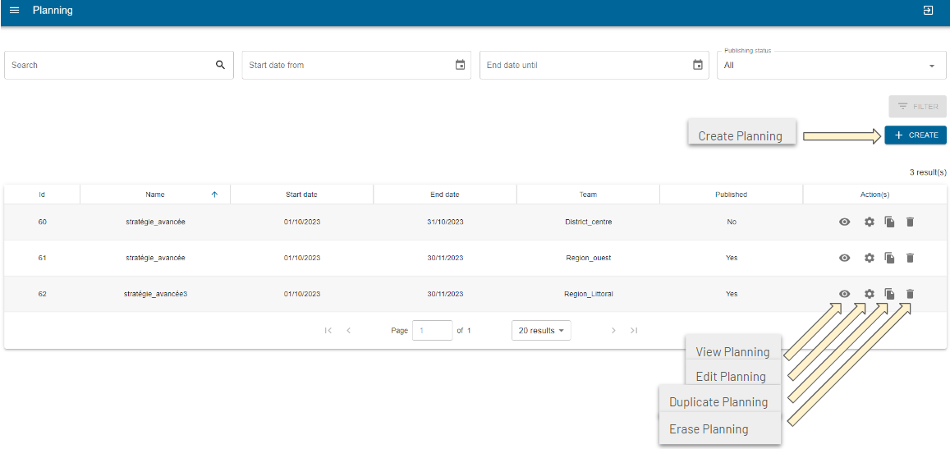Viewport: 950px width, 449px height.
Task: Toggle Name column sort arrow
Action: (213, 195)
